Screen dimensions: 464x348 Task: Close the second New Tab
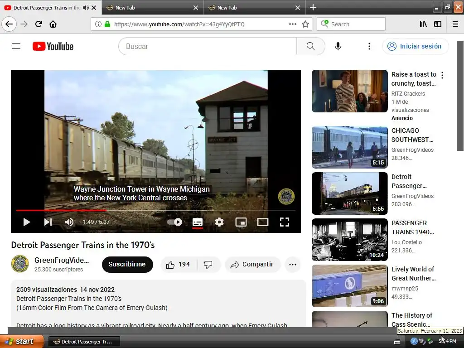click(196, 8)
